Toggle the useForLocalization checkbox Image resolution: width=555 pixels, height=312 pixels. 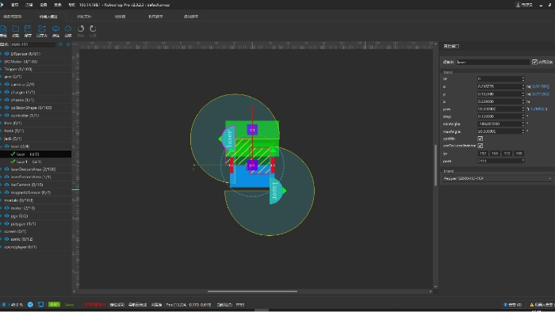pos(480,146)
